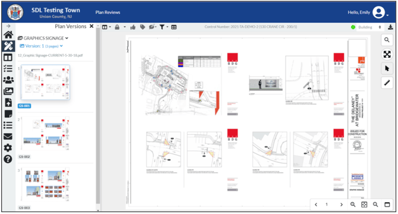This screenshot has width=398, height=214.
Task: Click the zoom in magnifier icon
Action: point(353,204)
